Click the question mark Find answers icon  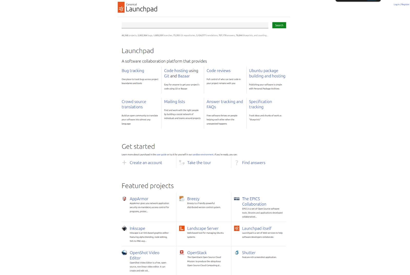click(x=237, y=162)
